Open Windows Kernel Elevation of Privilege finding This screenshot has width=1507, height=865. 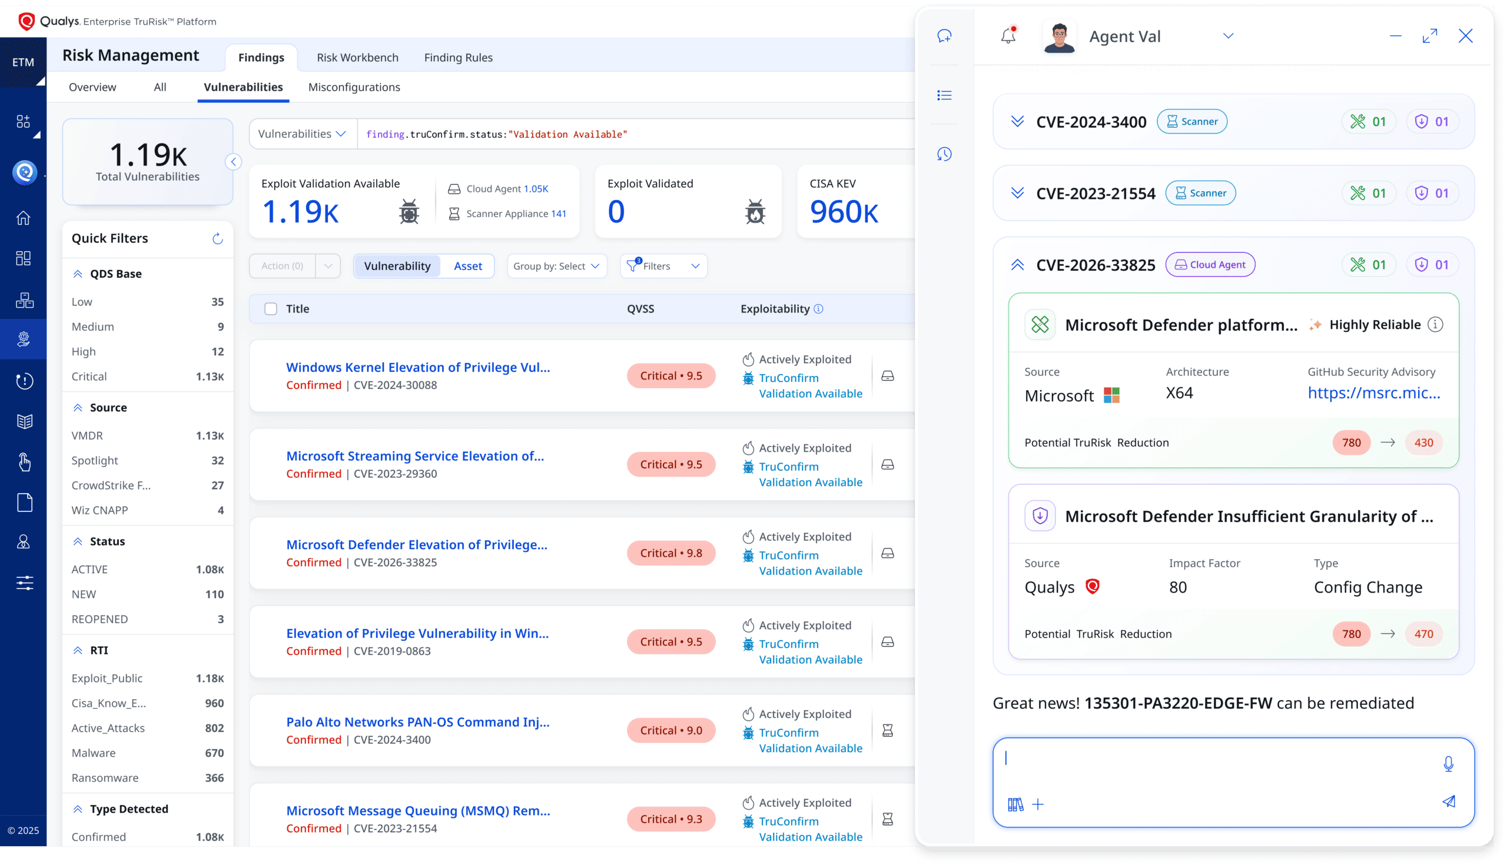418,367
